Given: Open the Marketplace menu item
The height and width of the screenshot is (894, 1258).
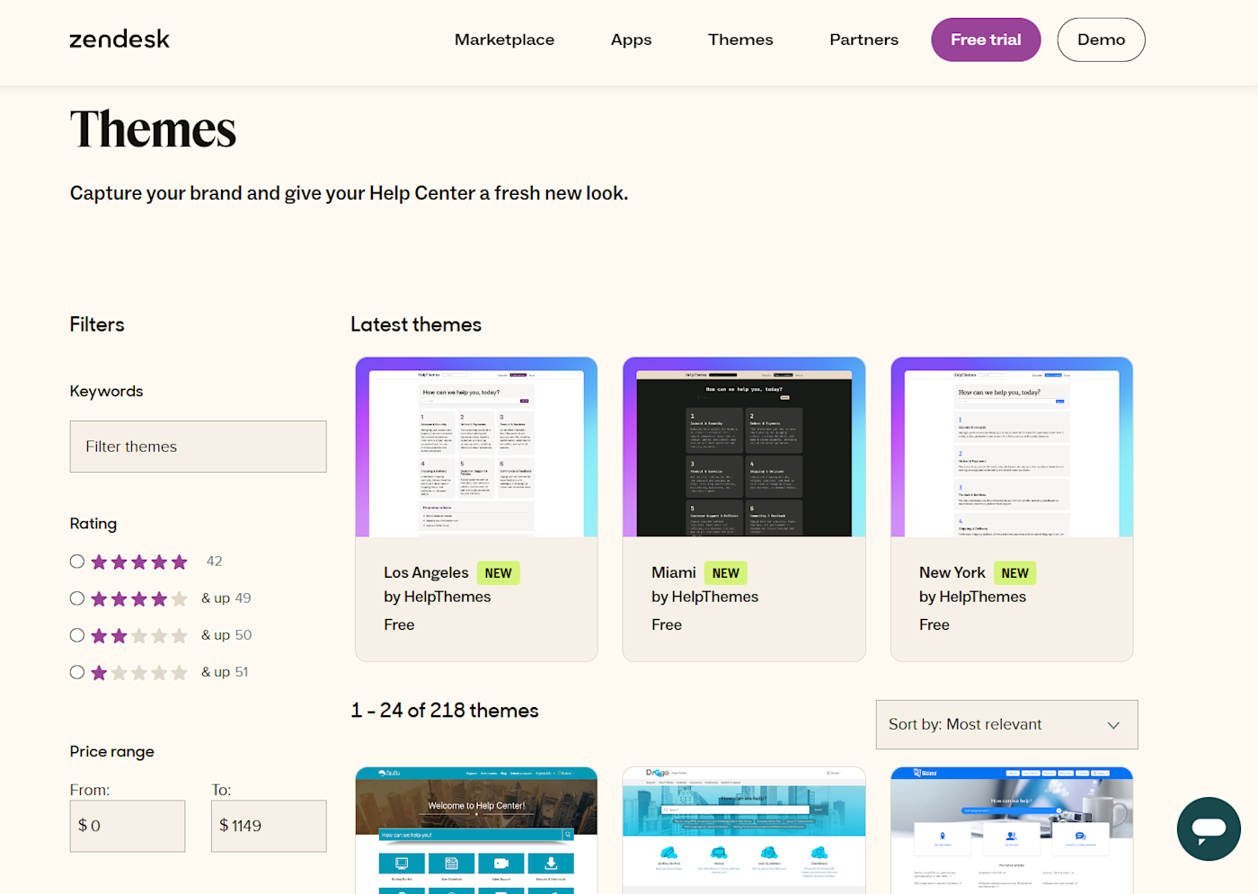Looking at the screenshot, I should tap(504, 40).
